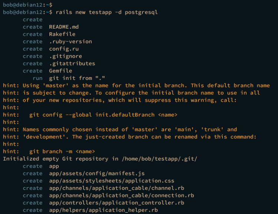Click the Gemfile entry in output
The height and width of the screenshot is (214, 278).
[x=60, y=71]
